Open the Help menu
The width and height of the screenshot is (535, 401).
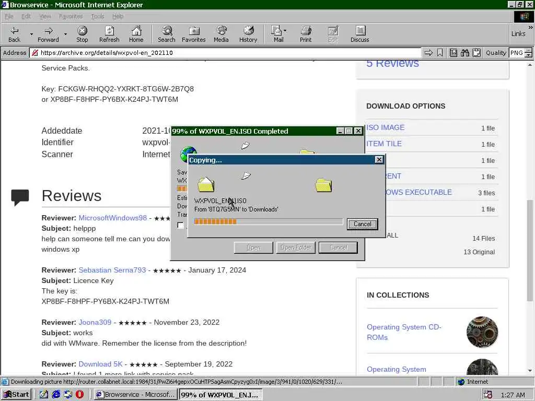118,16
